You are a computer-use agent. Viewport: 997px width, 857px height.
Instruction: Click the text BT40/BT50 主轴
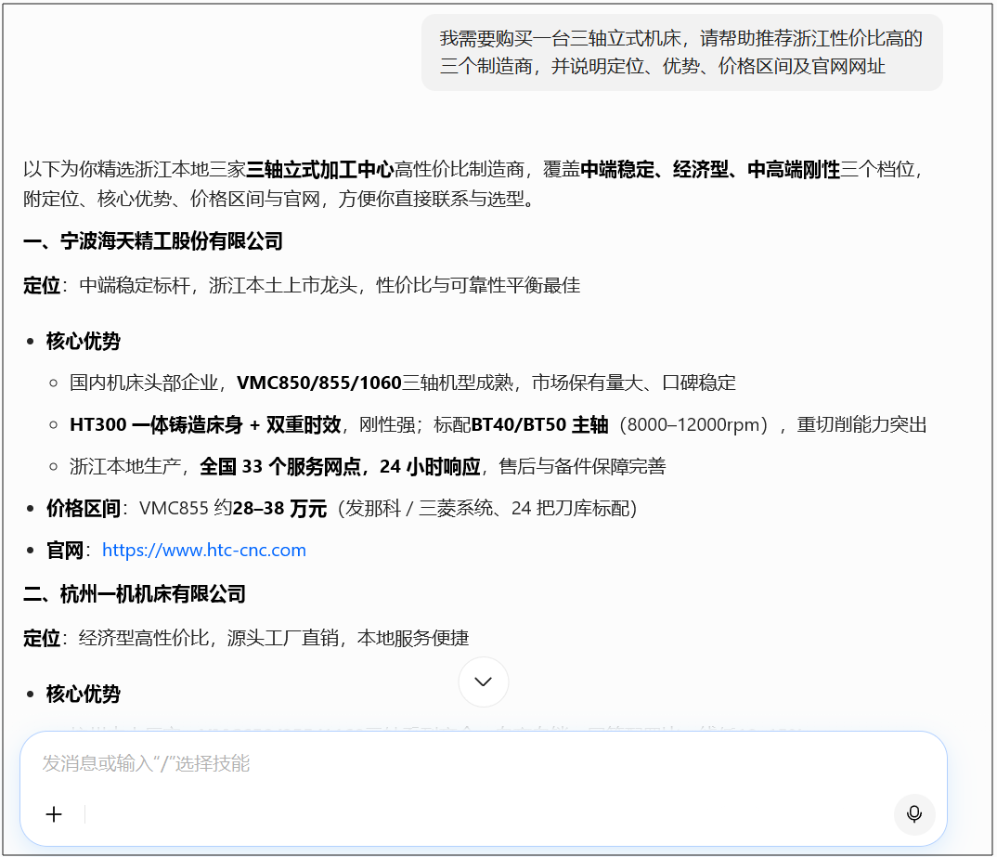pos(540,424)
